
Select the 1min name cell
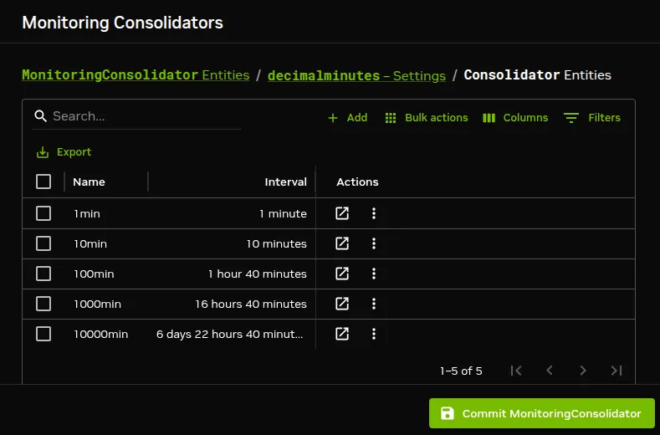coord(87,214)
